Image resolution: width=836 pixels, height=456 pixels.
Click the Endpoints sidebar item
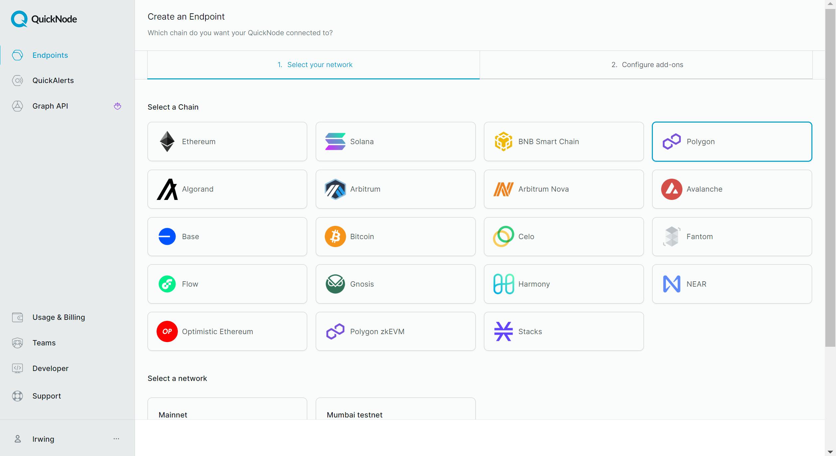pos(50,54)
